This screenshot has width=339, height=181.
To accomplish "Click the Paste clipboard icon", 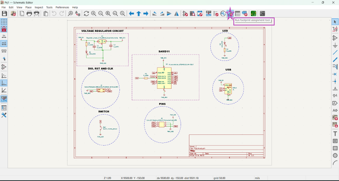I will [46, 14].
